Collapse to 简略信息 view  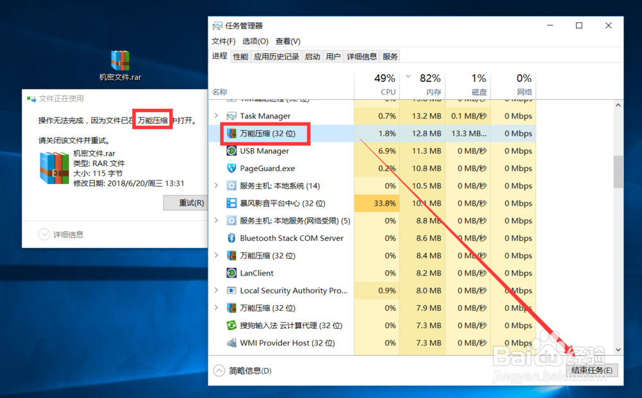[243, 370]
